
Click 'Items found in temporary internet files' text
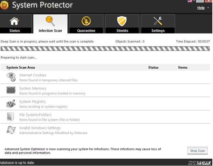48,80
